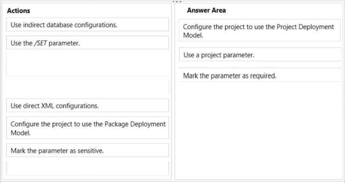
Task: Click the word 'Model.' in Package Deployment action
Action: click(x=21, y=133)
